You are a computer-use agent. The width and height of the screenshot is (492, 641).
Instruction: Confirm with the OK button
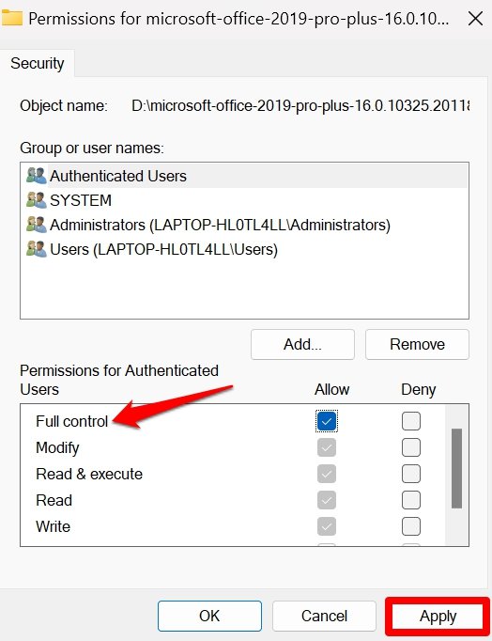click(209, 616)
